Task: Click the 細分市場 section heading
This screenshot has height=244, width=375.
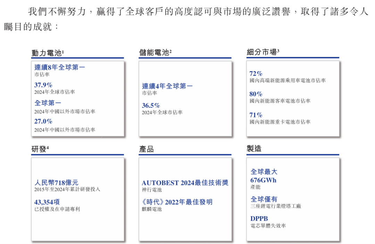Action: [x=263, y=52]
